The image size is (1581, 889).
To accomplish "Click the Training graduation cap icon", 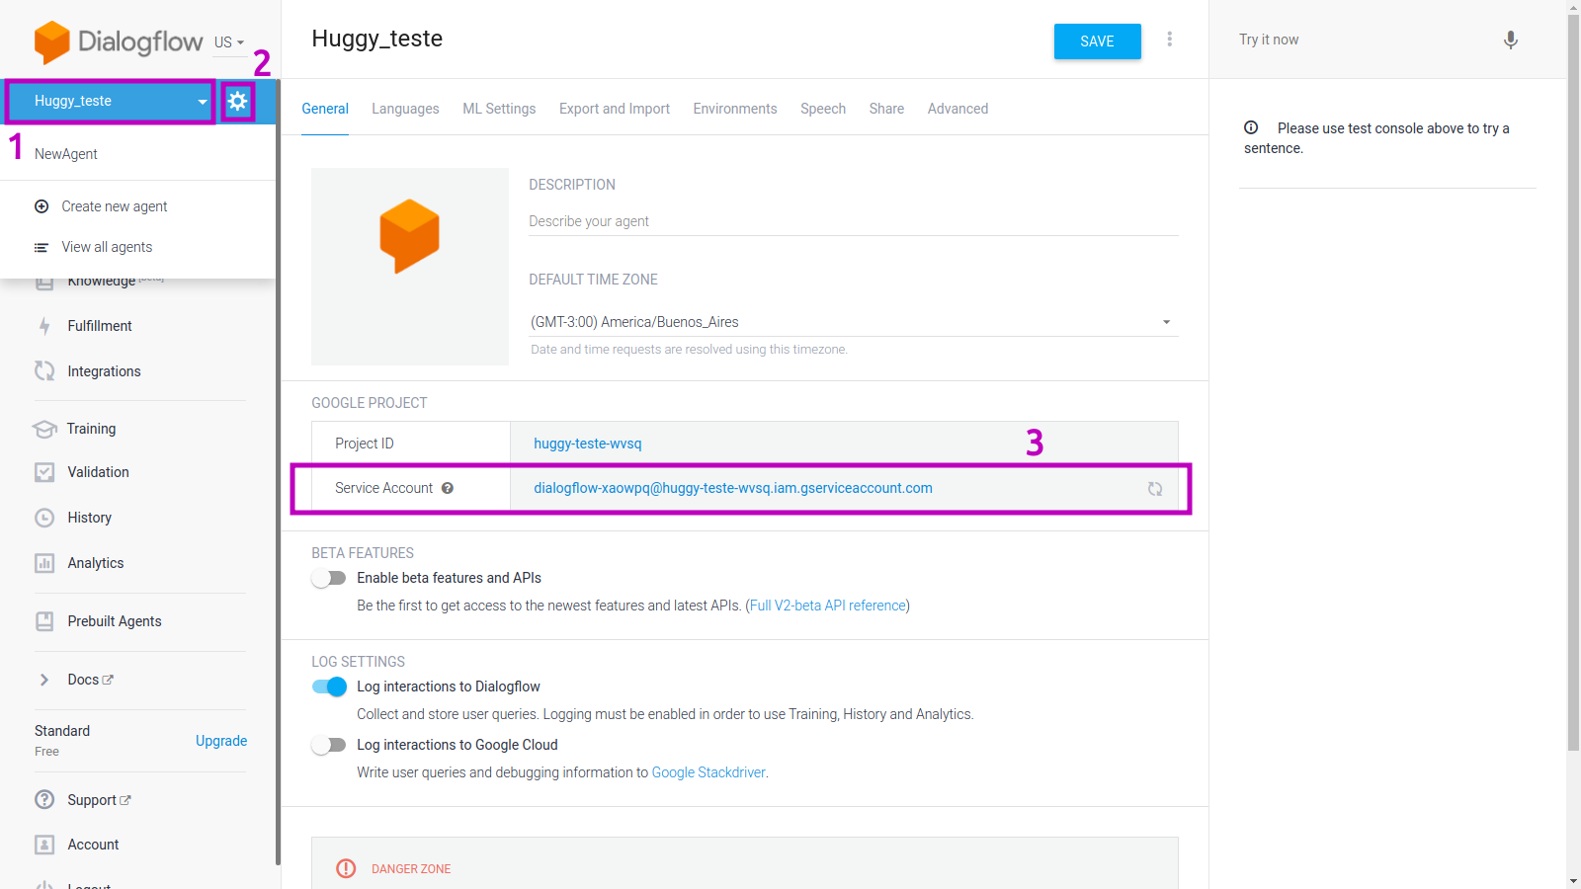I will 44,429.
